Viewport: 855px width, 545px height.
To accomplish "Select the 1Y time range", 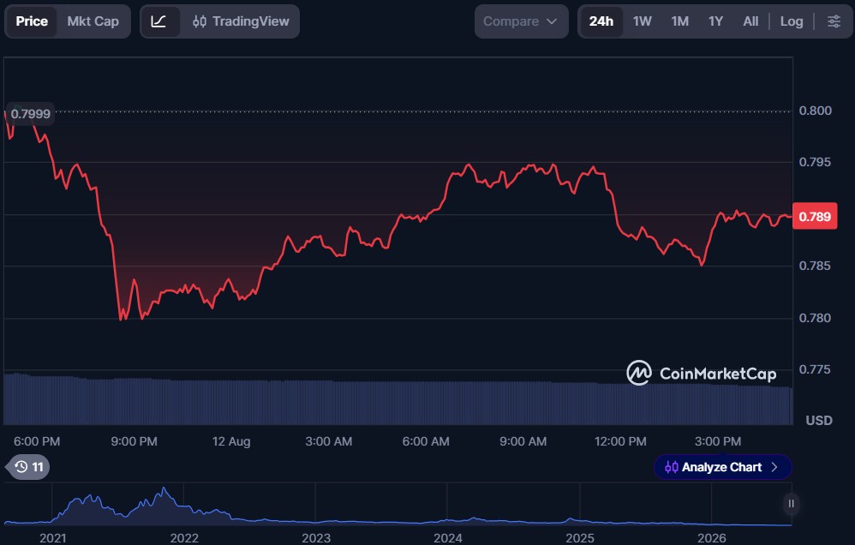I will 715,21.
